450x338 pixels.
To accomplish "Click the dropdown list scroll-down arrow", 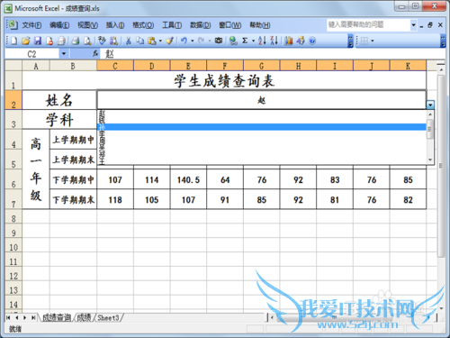I will coord(430,160).
